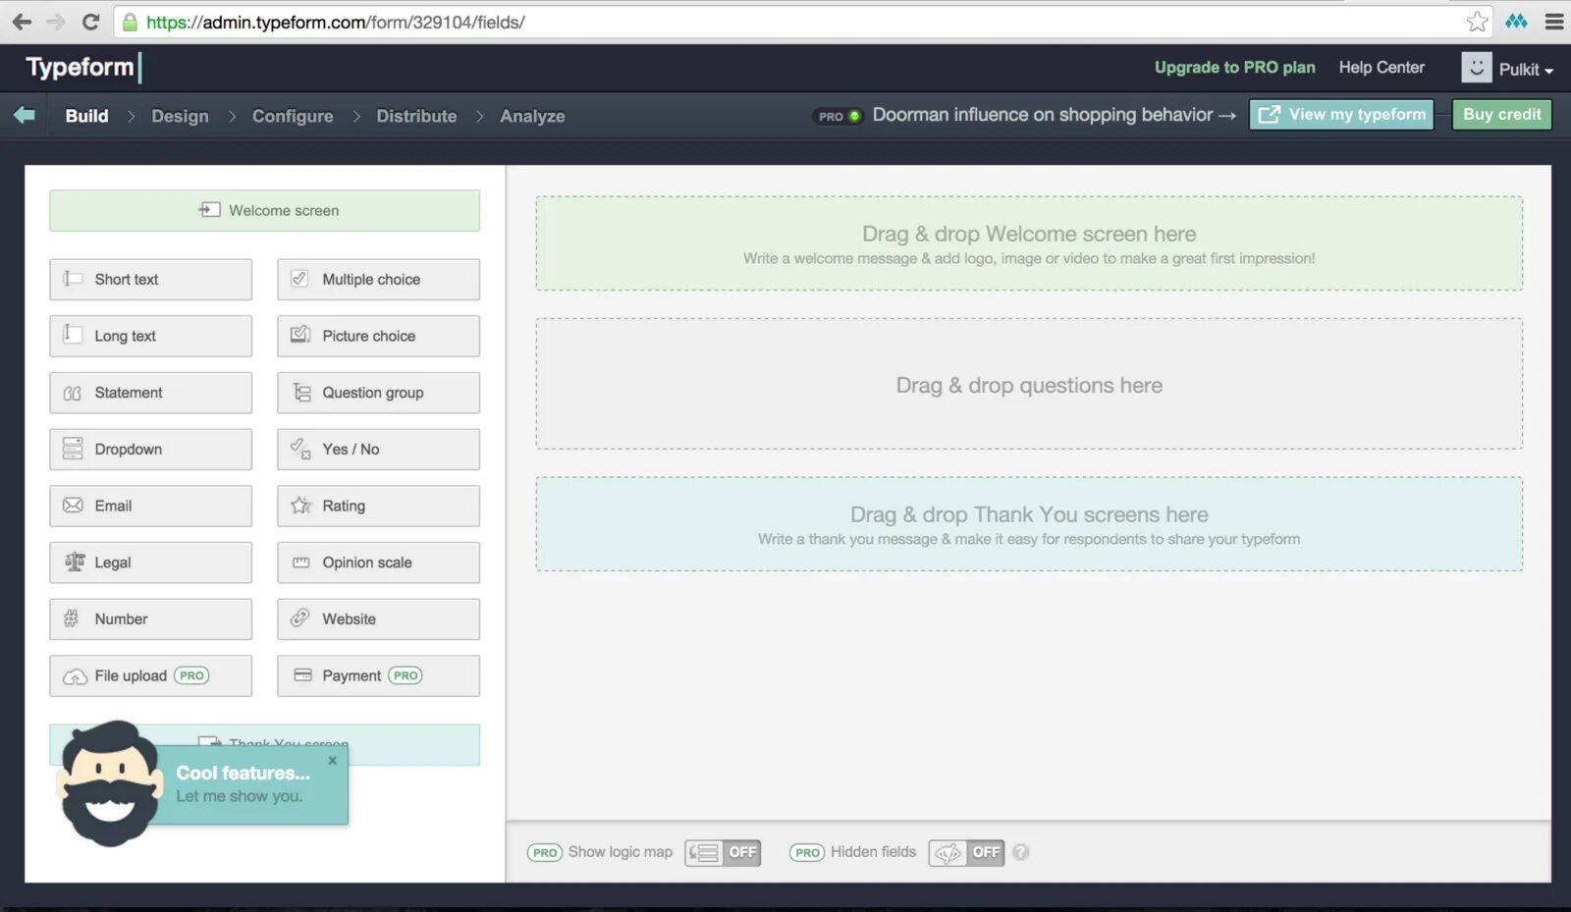Open the Chrome hamburger menu

tap(1554, 22)
